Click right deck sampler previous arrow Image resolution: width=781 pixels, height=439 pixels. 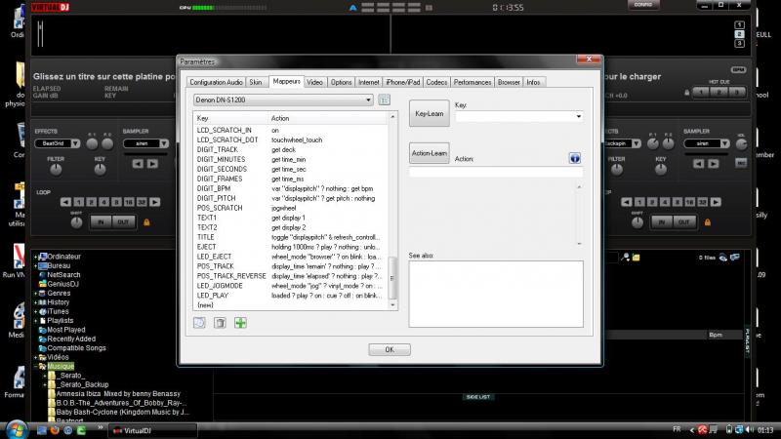pyautogui.click(x=699, y=163)
